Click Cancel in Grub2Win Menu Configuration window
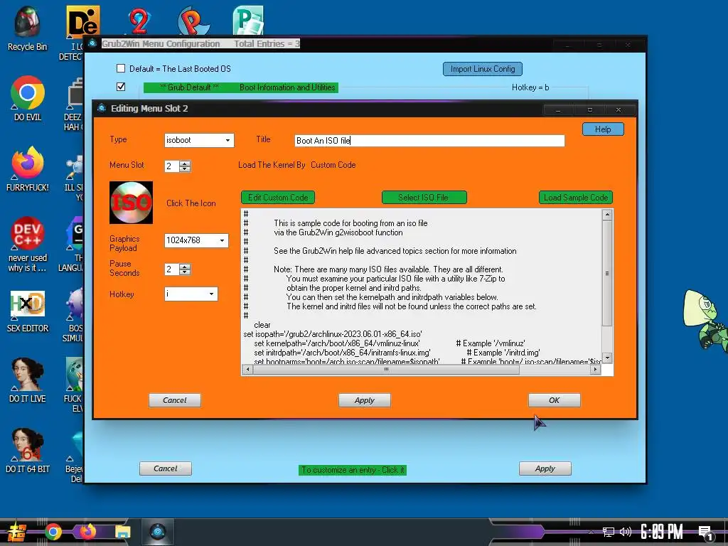Screen dimensions: 728x546 click(165, 469)
